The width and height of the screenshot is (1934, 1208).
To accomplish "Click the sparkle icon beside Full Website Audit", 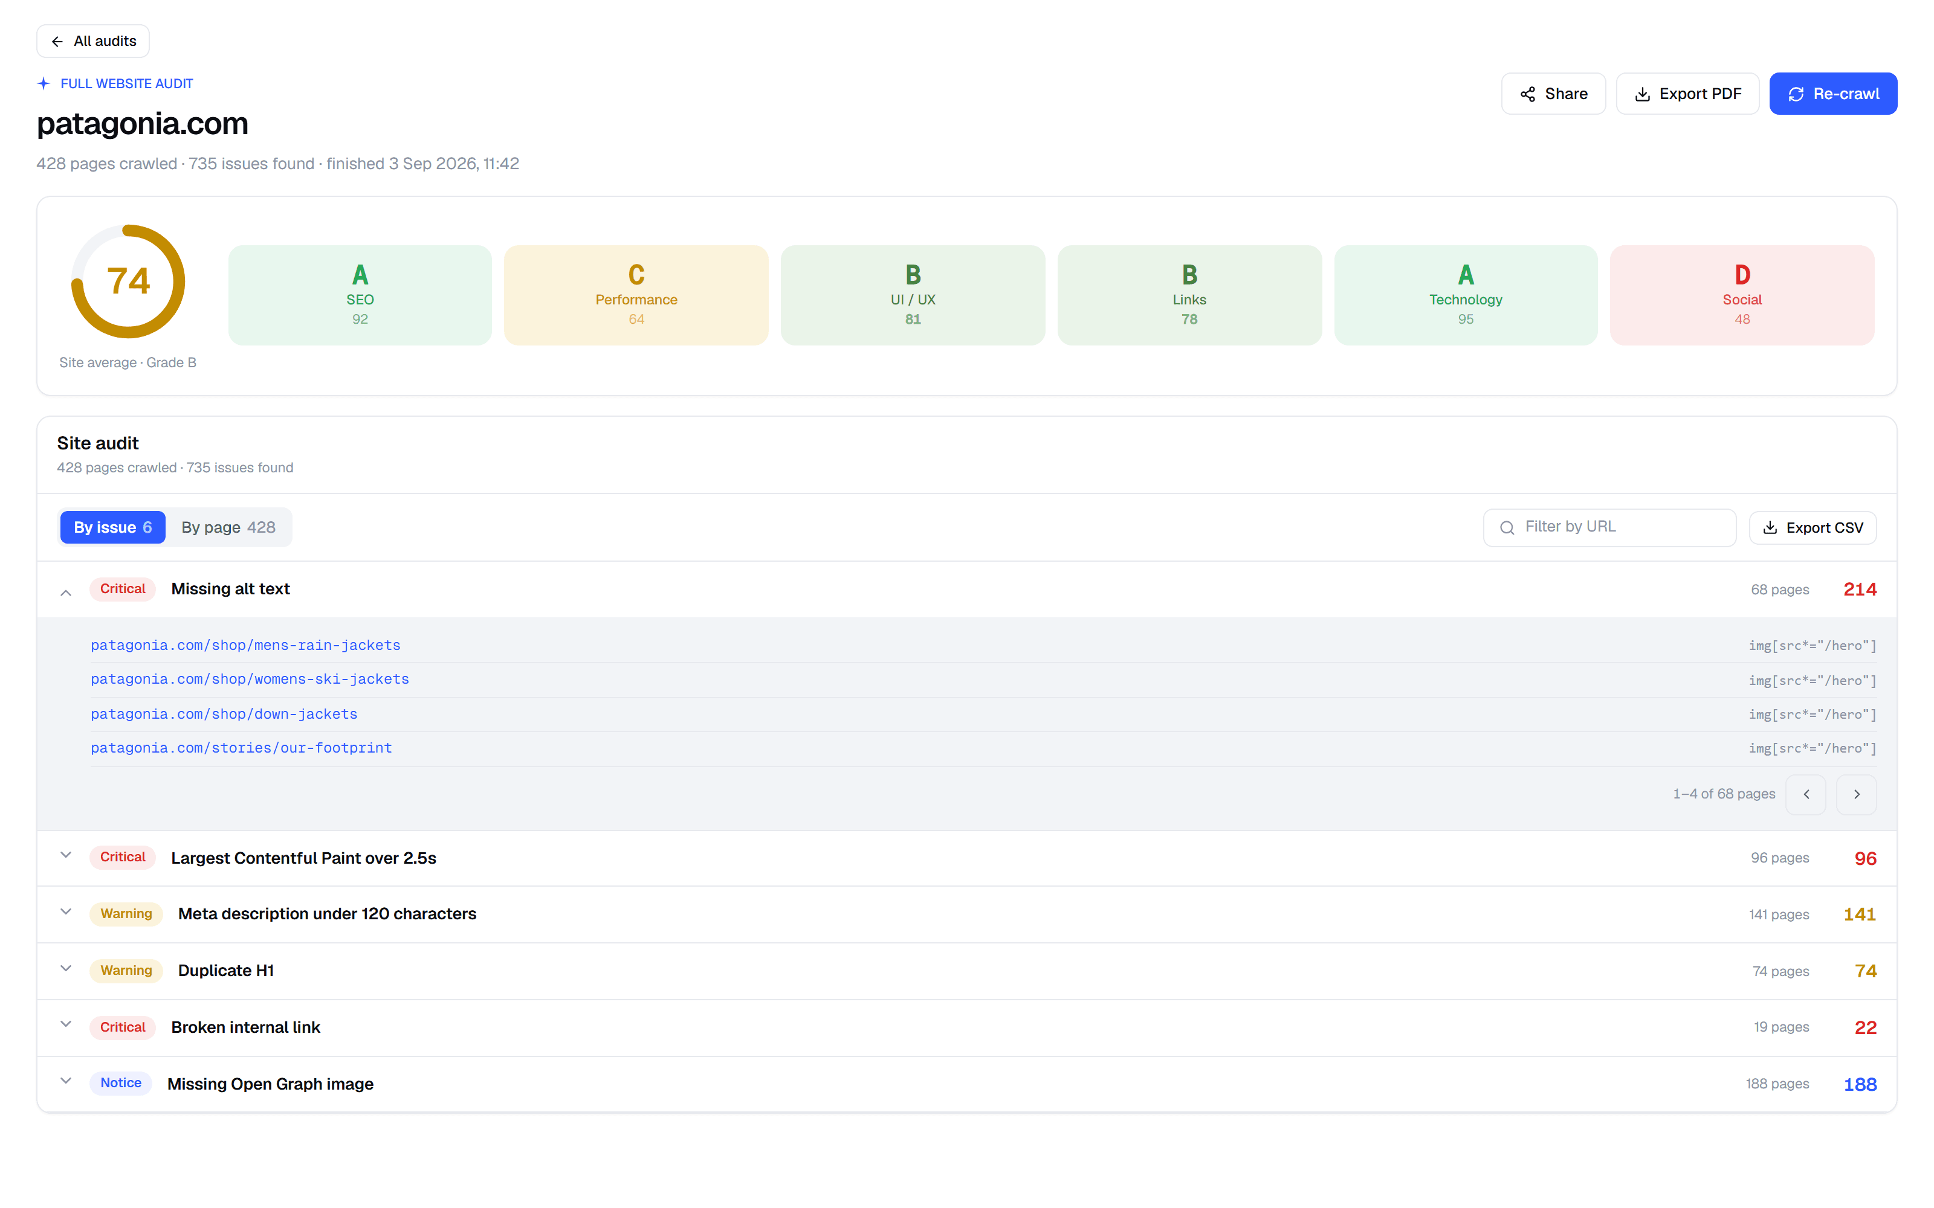I will 43,83.
